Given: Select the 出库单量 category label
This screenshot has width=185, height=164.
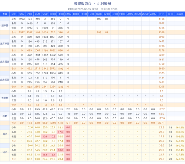Looking at the screenshot, I should [x=5, y=44].
